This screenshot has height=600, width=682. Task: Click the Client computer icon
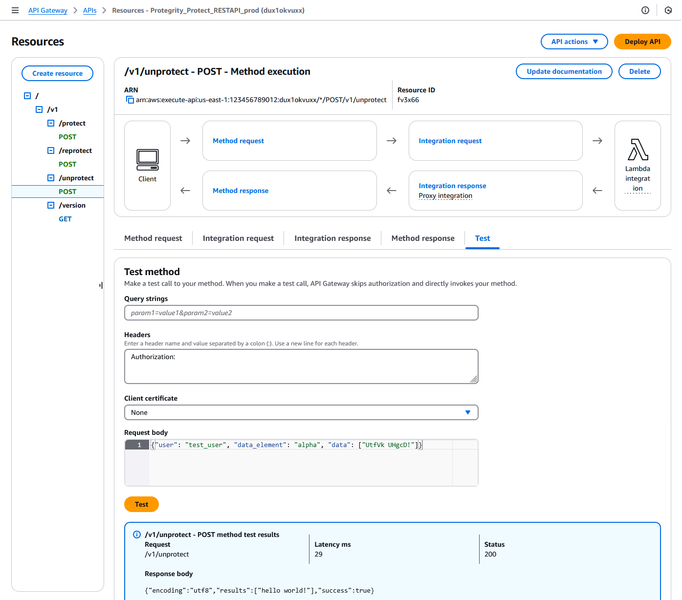pyautogui.click(x=147, y=159)
